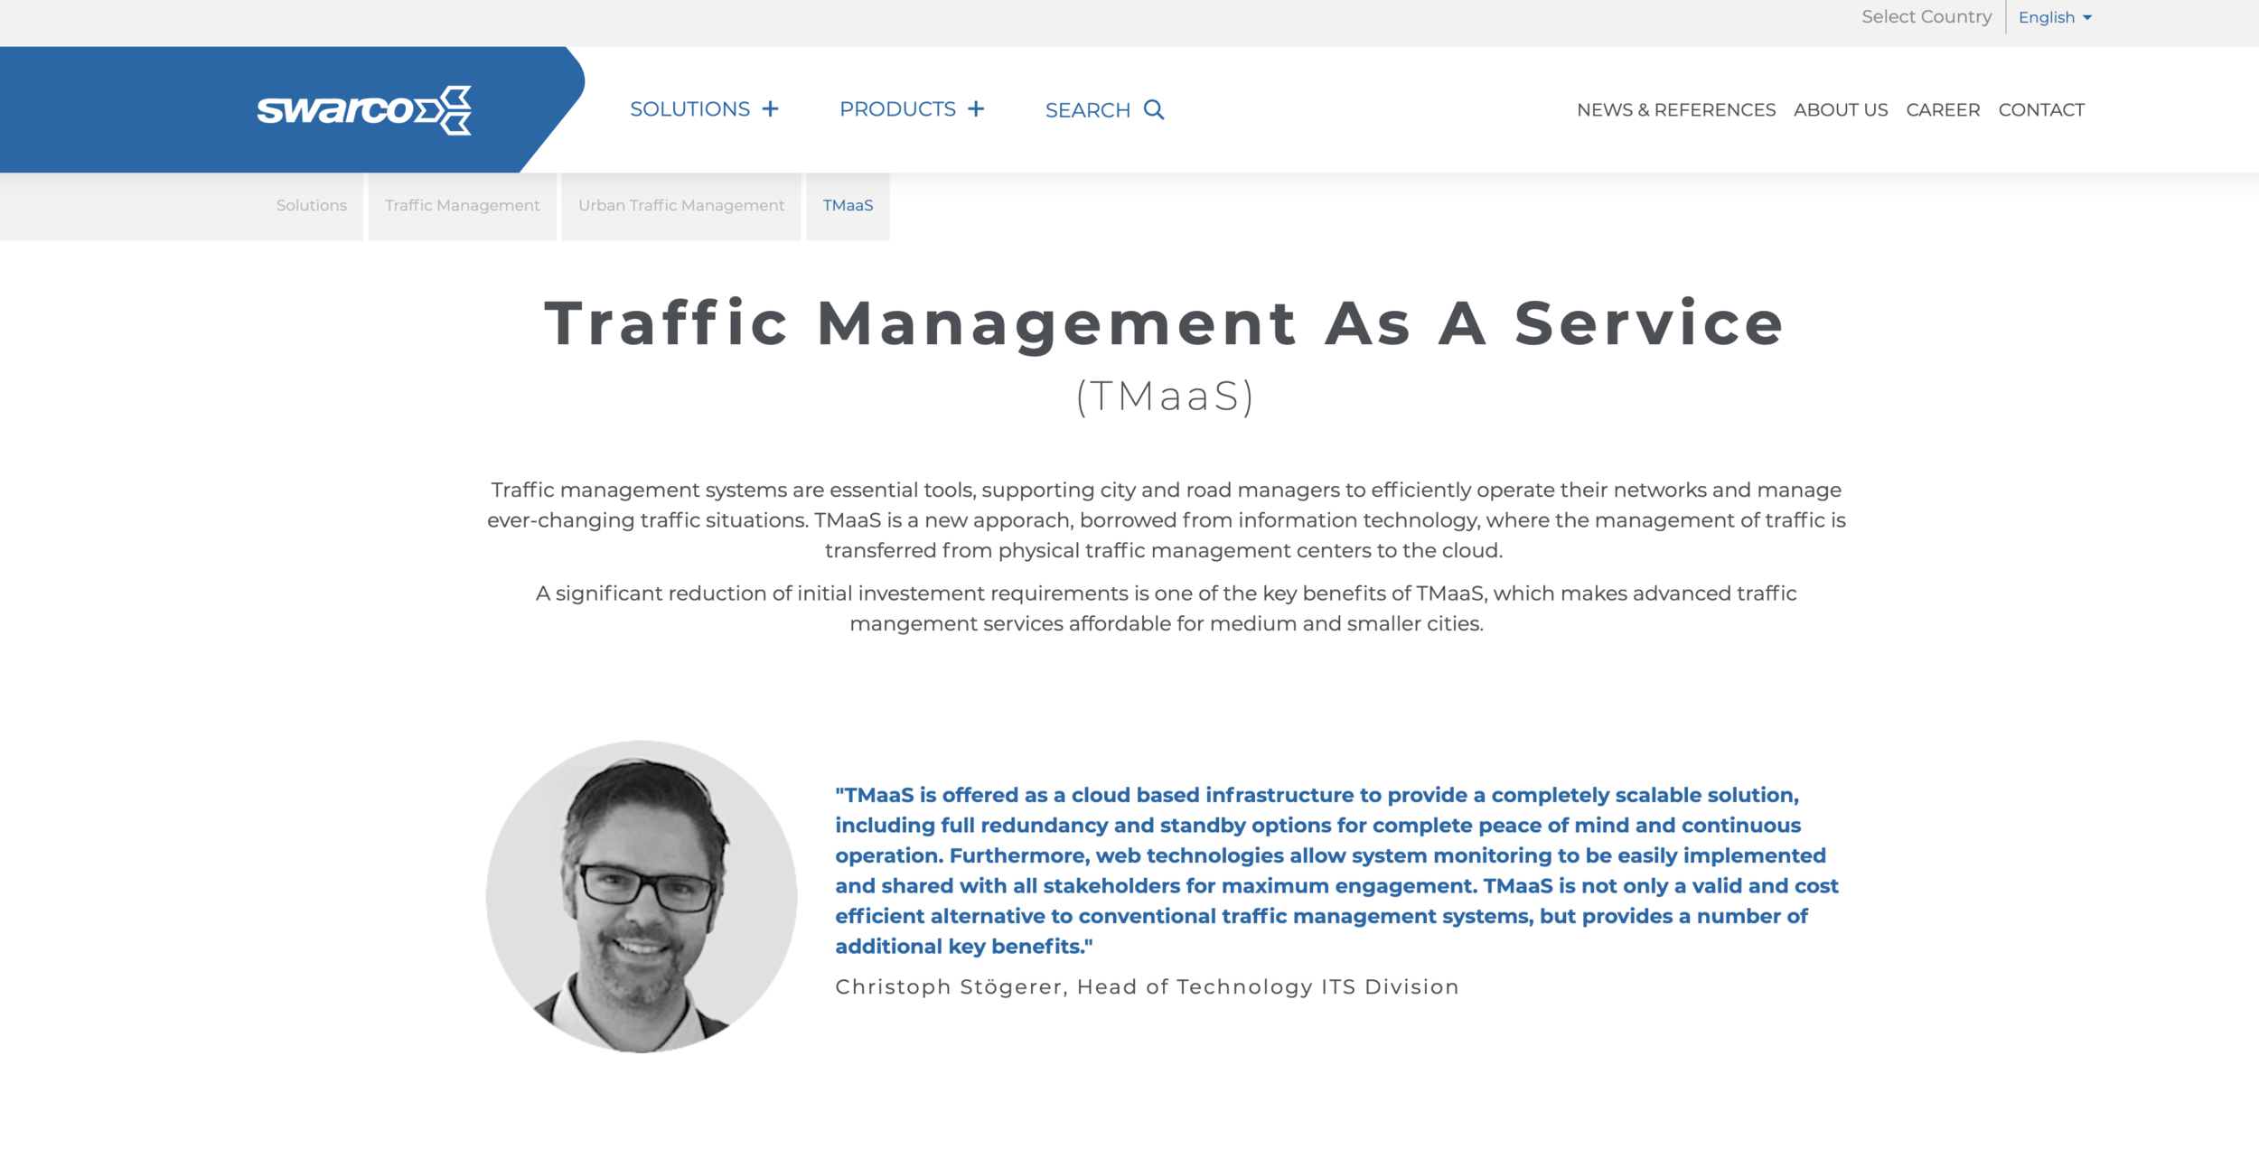Click the Swarco logo
The width and height of the screenshot is (2259, 1149).
tap(364, 110)
